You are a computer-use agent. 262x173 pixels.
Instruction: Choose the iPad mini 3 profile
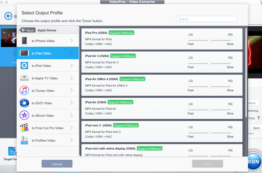148,132
